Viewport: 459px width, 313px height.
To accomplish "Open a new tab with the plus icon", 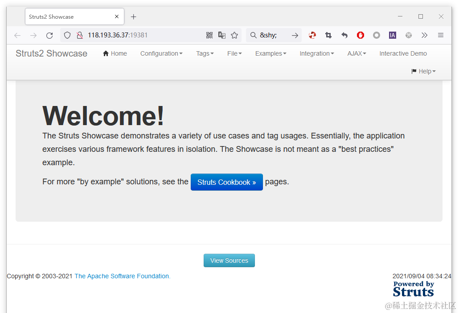I will 134,17.
